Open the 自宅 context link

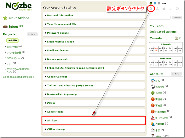157,81
